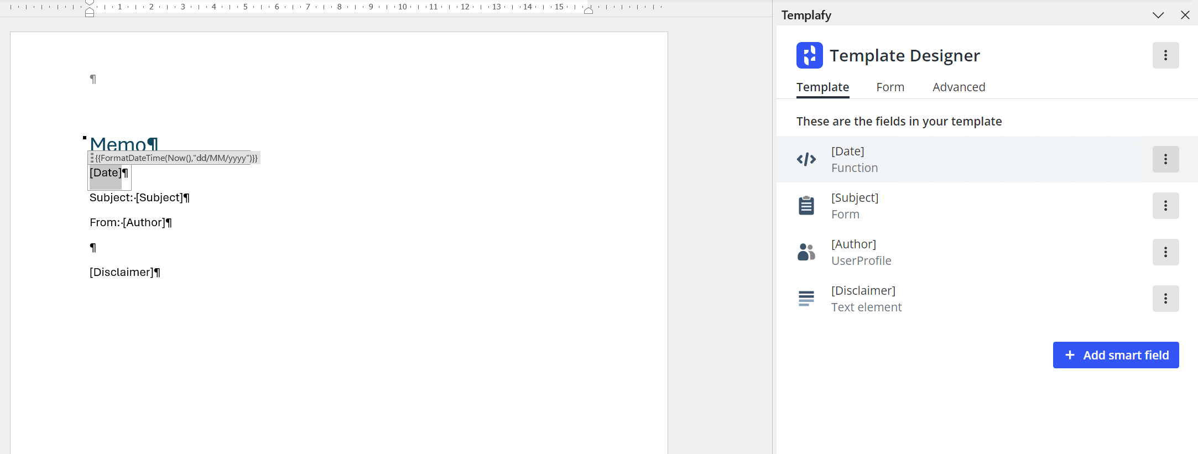Click the Disclaimer text element icon
This screenshot has height=454, width=1198.
[806, 299]
